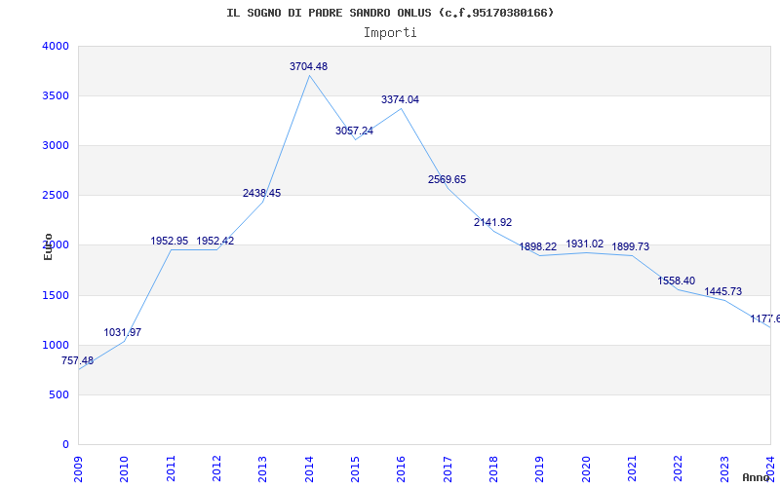Click the 757.48 data label for 2009
Viewport: 780px width, 487px height.
coord(77,360)
